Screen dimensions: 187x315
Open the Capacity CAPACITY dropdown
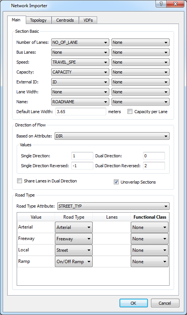pos(80,72)
